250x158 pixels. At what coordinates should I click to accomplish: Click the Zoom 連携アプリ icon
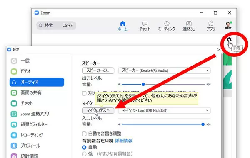(x=14, y=114)
